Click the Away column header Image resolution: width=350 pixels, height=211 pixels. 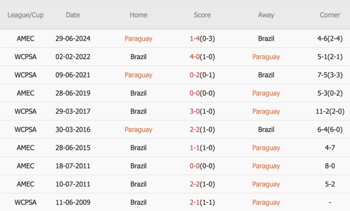click(266, 15)
